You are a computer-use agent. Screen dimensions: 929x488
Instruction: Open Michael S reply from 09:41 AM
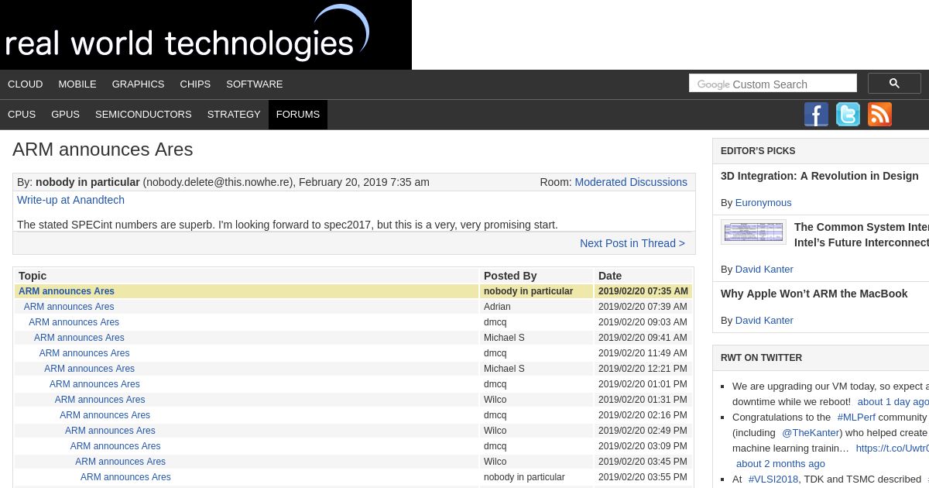click(x=79, y=338)
